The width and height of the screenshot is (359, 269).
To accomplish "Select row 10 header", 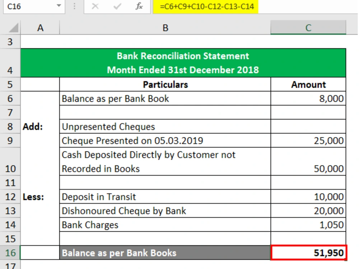I will click(x=10, y=161).
